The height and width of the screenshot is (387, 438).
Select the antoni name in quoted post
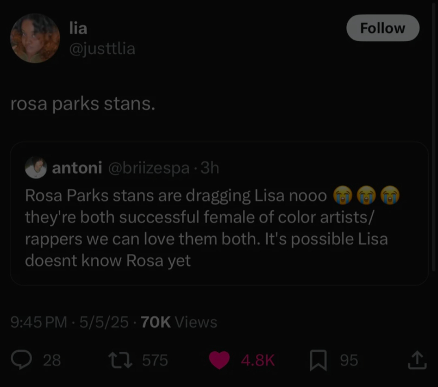point(77,168)
